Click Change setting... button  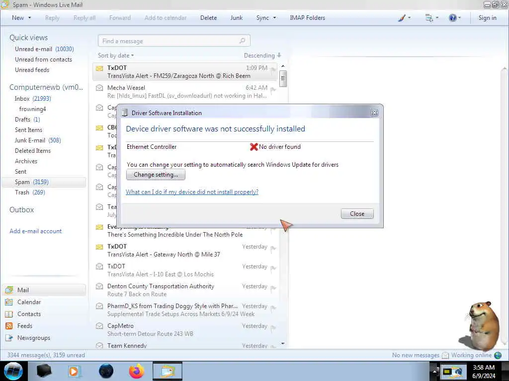(156, 175)
